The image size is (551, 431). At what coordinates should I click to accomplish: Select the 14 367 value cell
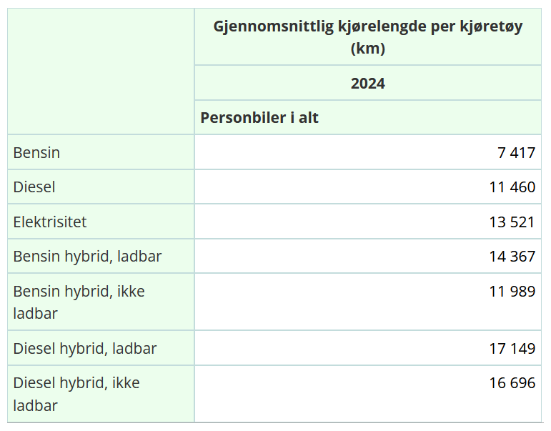(512, 256)
